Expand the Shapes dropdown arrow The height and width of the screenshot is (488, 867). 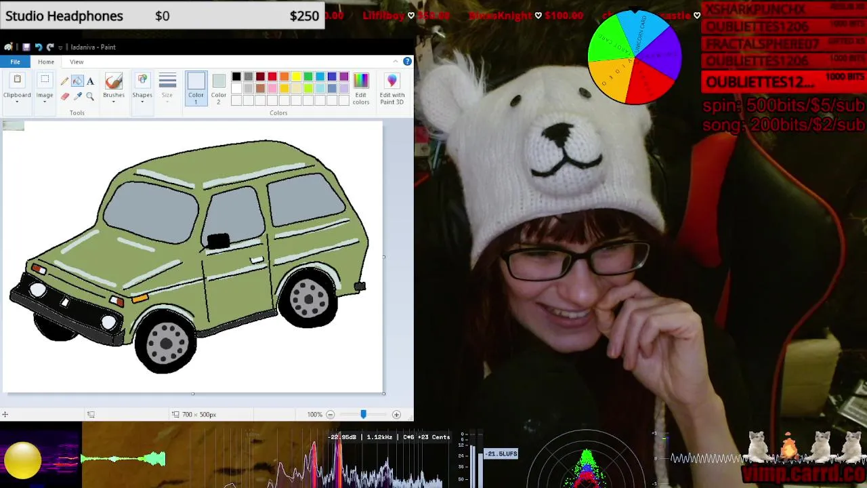tap(142, 102)
